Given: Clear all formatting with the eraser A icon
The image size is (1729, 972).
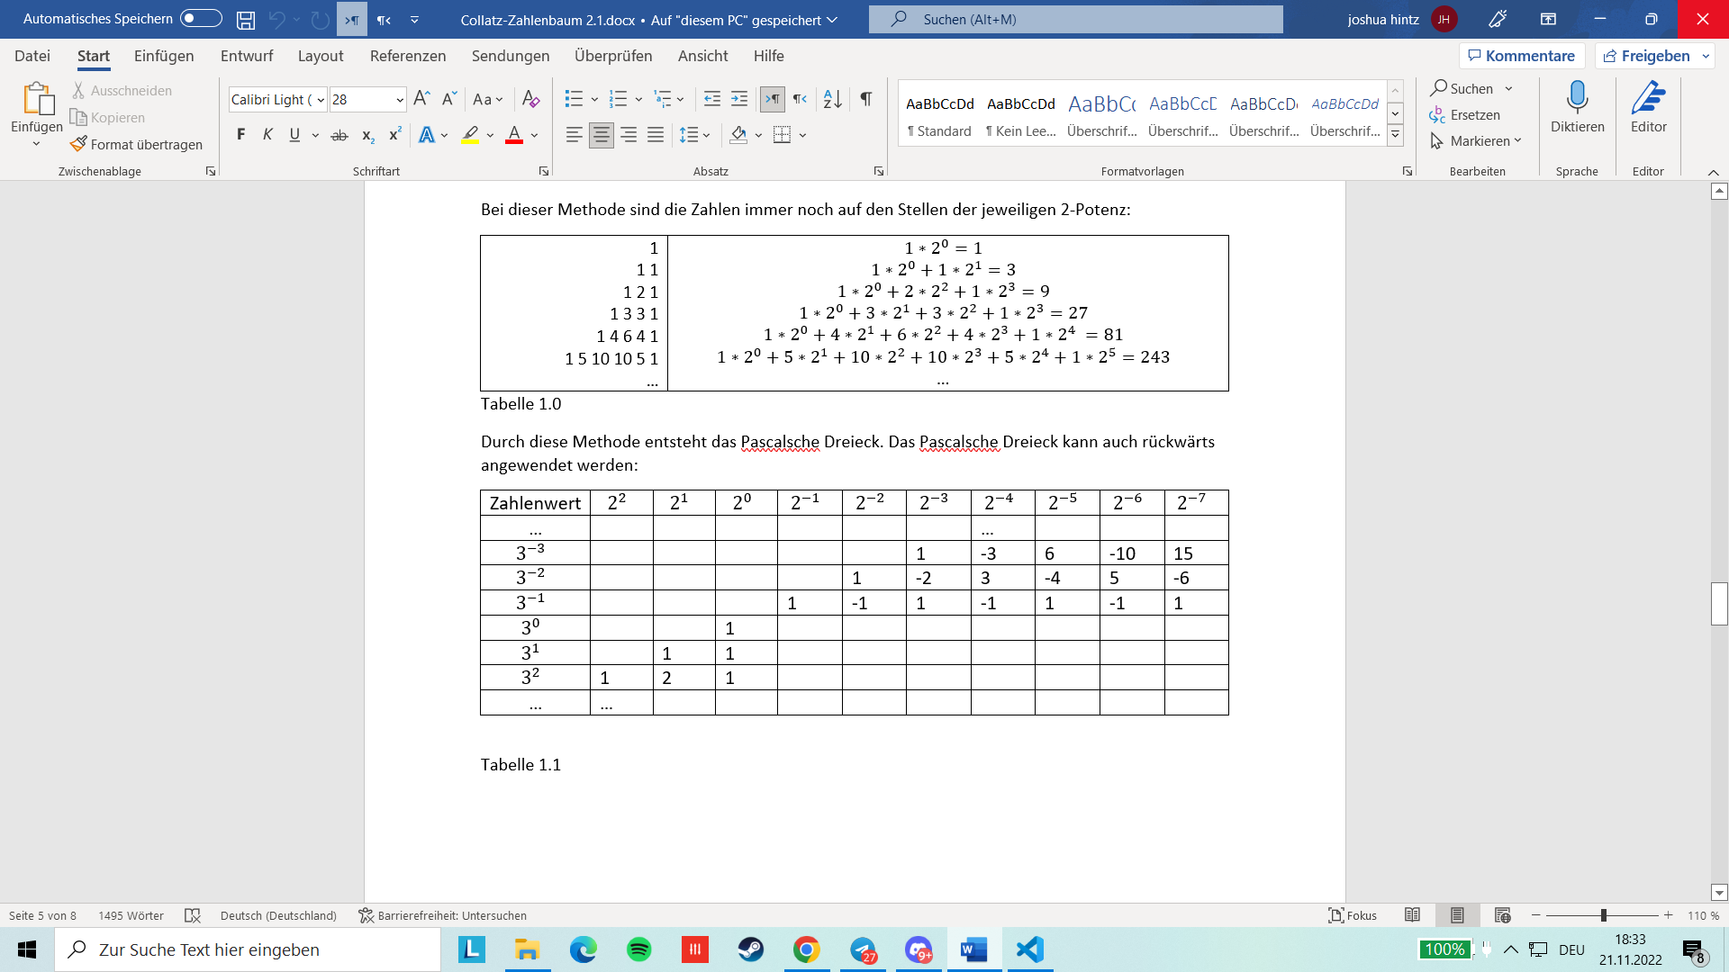Looking at the screenshot, I should pyautogui.click(x=531, y=99).
